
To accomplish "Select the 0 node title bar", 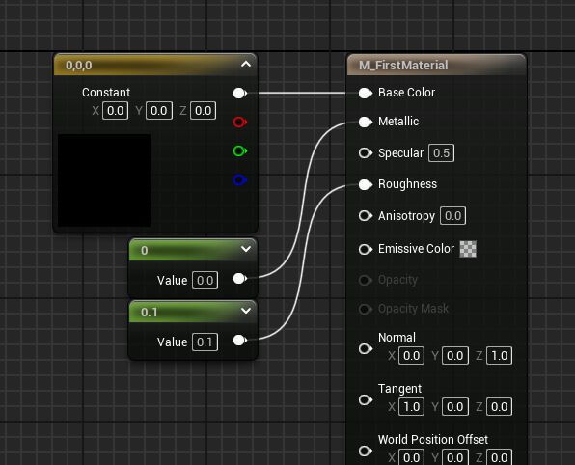I will [x=193, y=250].
